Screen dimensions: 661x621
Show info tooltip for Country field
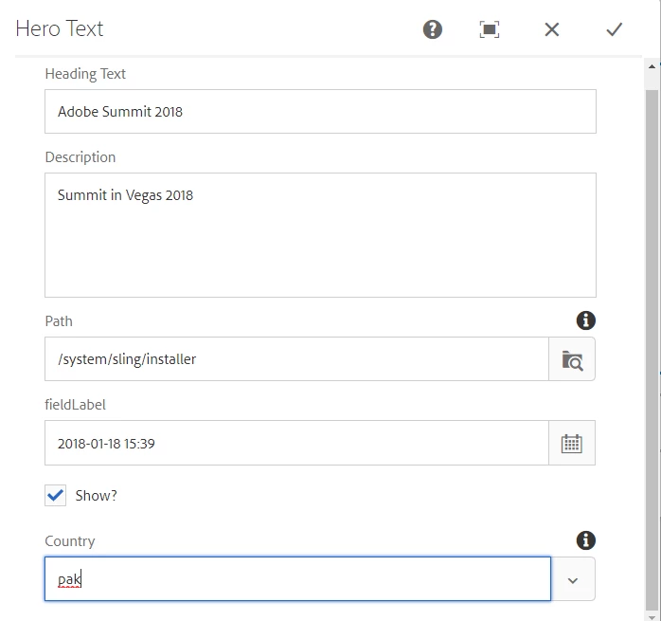coord(586,540)
